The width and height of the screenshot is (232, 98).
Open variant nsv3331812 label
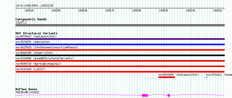click(219, 75)
